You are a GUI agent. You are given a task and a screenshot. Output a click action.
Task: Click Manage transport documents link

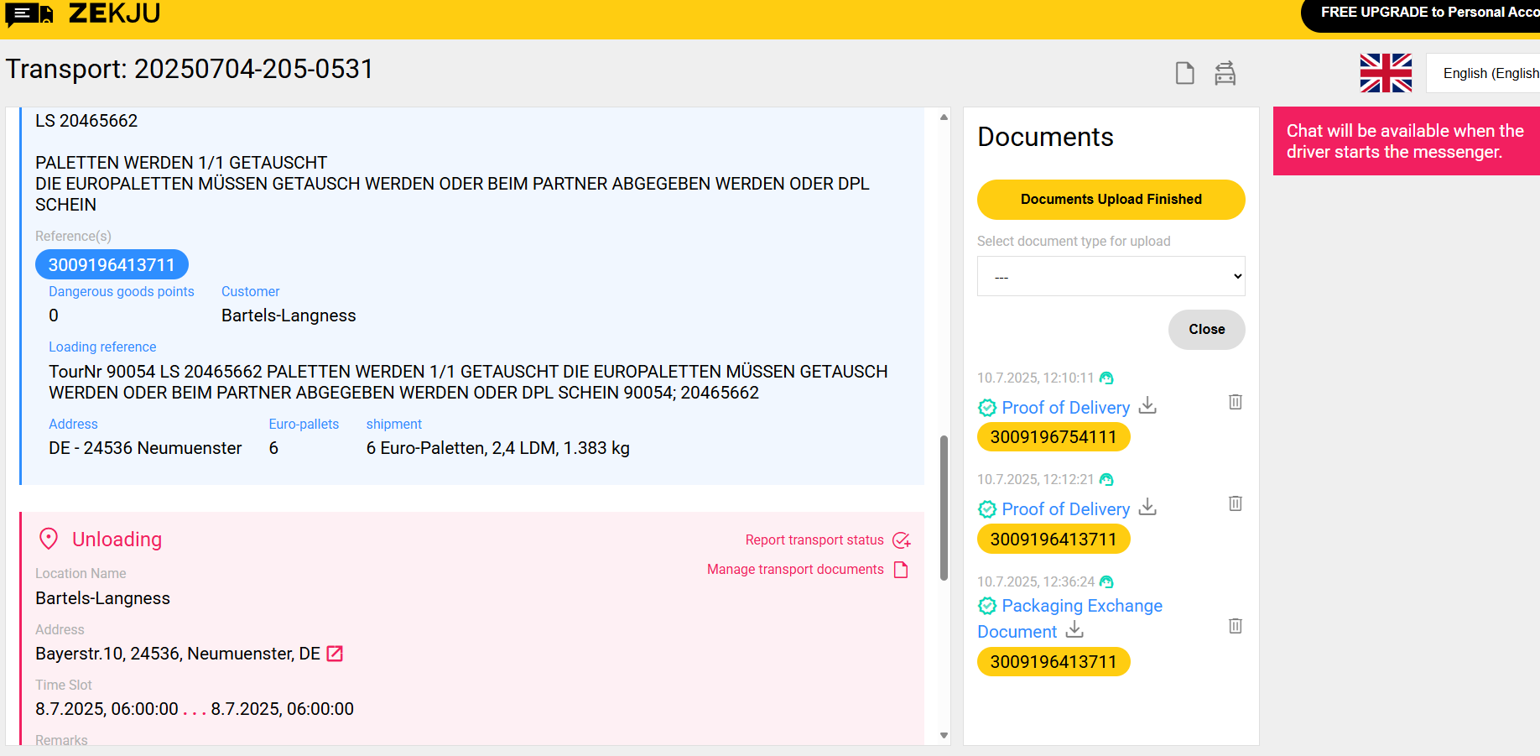(795, 570)
